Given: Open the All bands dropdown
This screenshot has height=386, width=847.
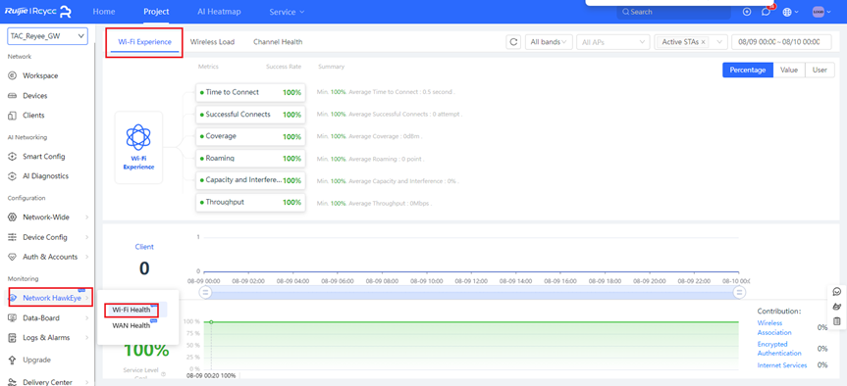Looking at the screenshot, I should tap(549, 42).
